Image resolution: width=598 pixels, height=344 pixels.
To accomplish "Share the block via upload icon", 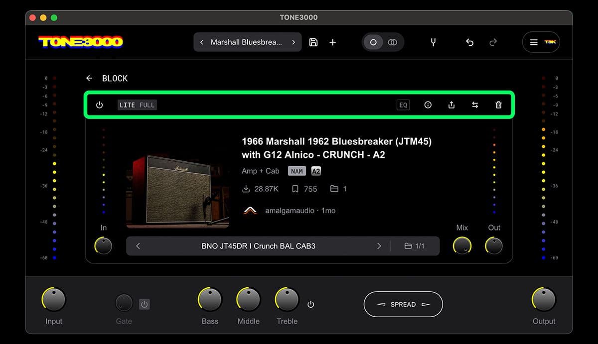I will point(451,105).
